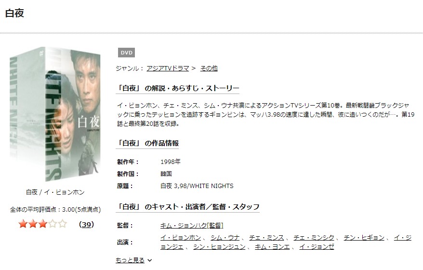Open cast member キム・ヨンエ link
The image size is (423, 270).
coord(272,247)
